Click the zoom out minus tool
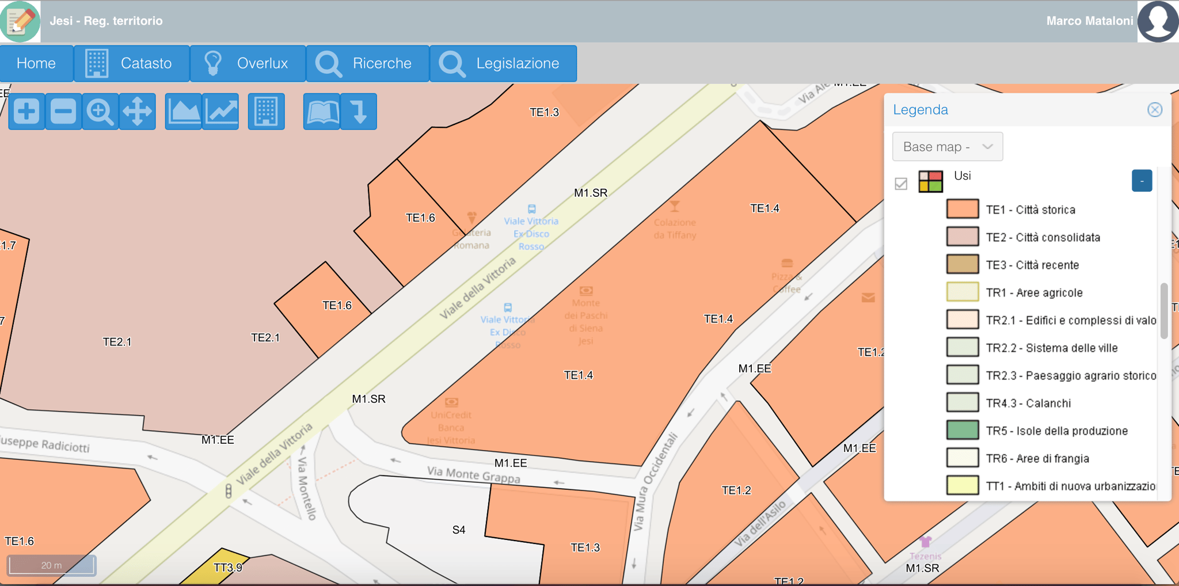Image resolution: width=1179 pixels, height=586 pixels. tap(63, 112)
